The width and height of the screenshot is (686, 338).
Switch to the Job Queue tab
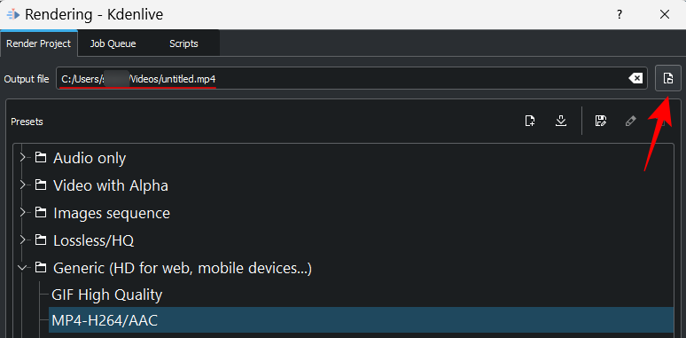(113, 43)
